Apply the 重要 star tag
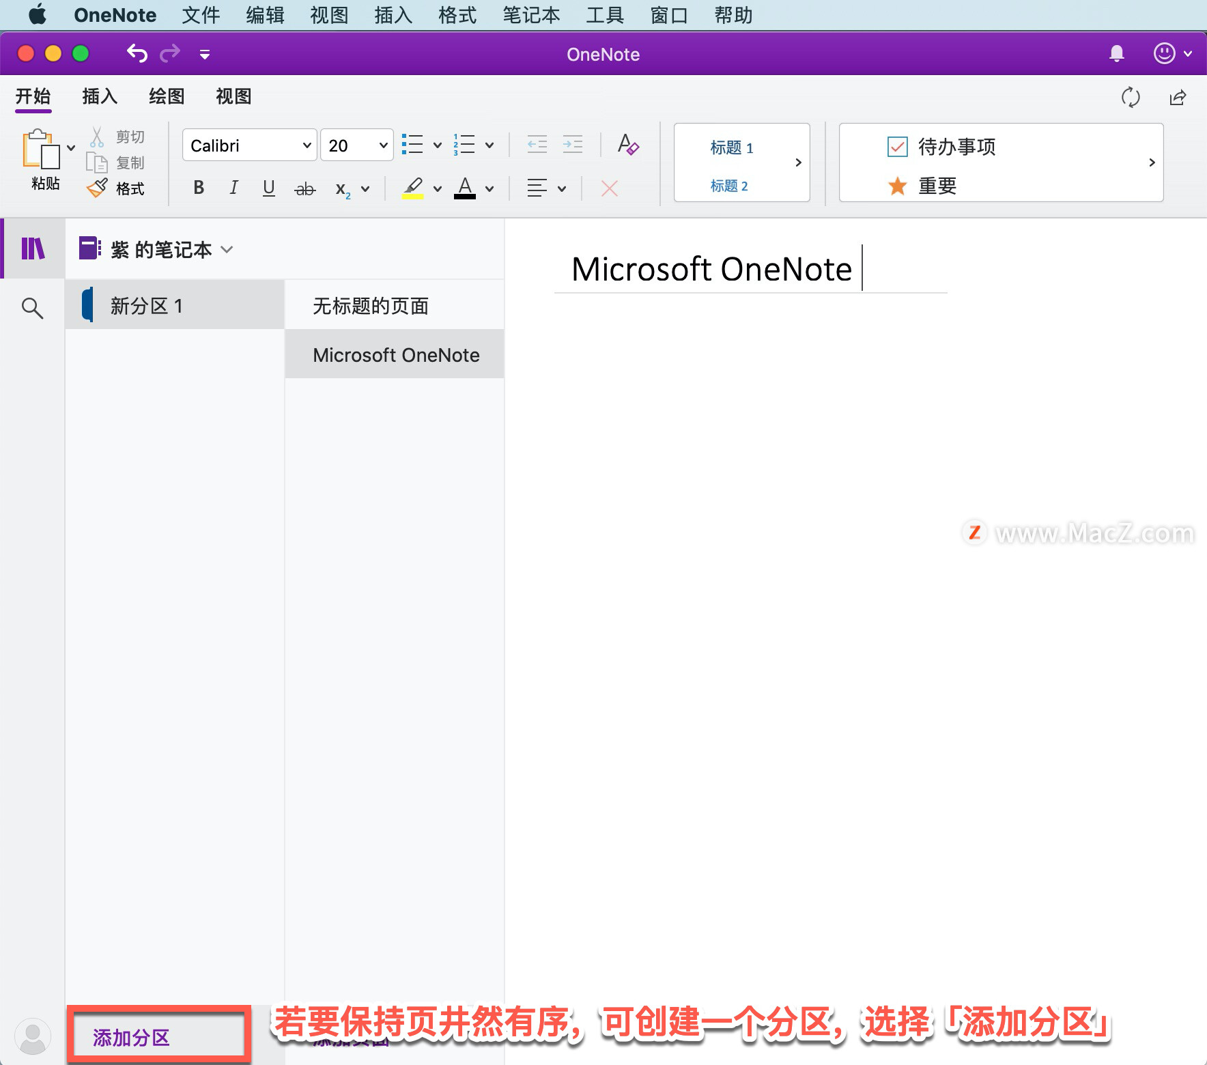This screenshot has height=1065, width=1207. (x=923, y=186)
